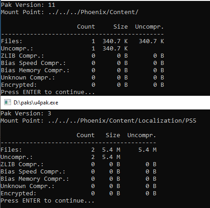210x208 pixels.
Task: Click the Count column header in Version 11 output
Action: point(86,27)
